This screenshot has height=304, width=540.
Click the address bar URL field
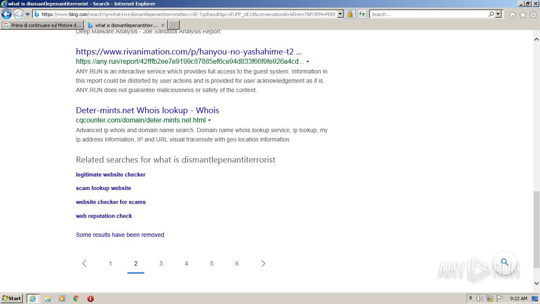[x=189, y=14]
